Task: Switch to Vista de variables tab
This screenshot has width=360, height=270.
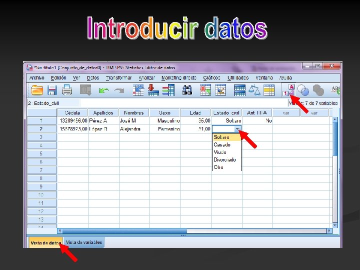Action: click(x=84, y=242)
